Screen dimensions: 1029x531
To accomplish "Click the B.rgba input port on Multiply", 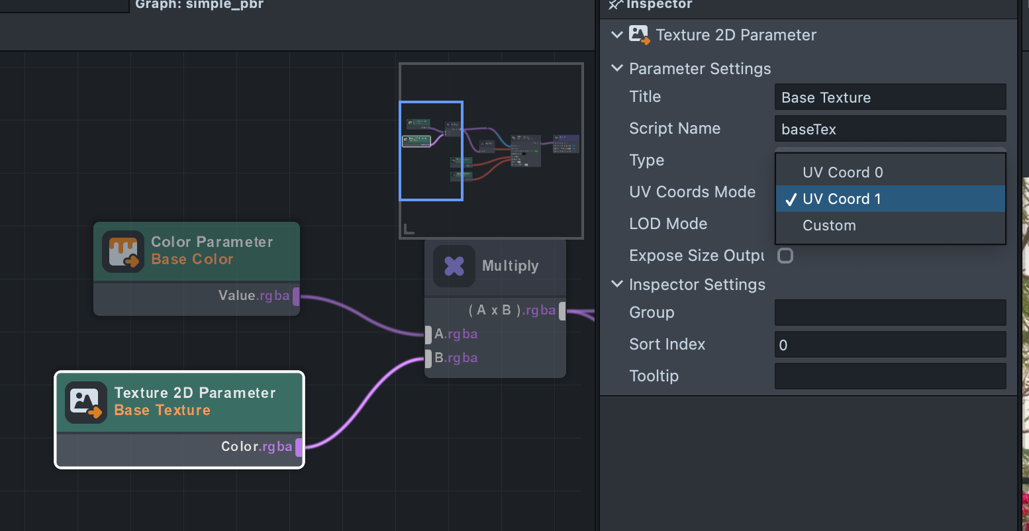I will pyautogui.click(x=428, y=358).
